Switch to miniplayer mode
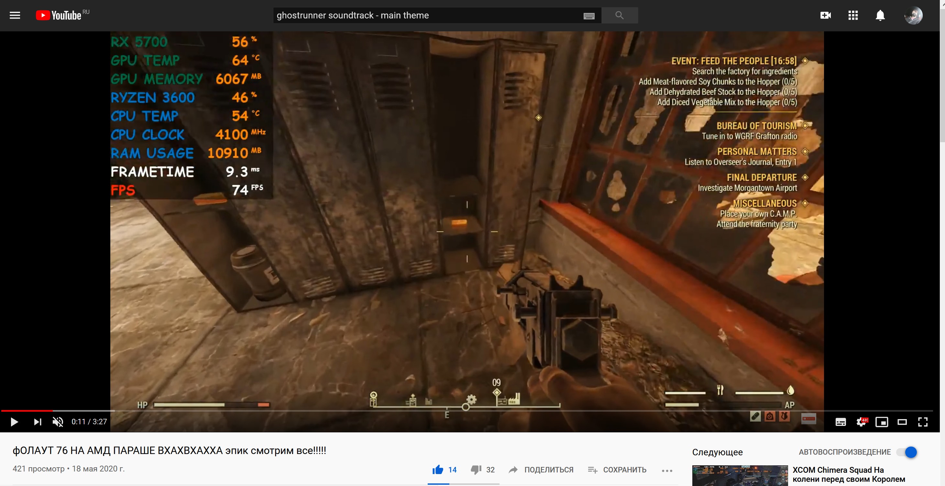Viewport: 945px width, 486px height. 882,422
